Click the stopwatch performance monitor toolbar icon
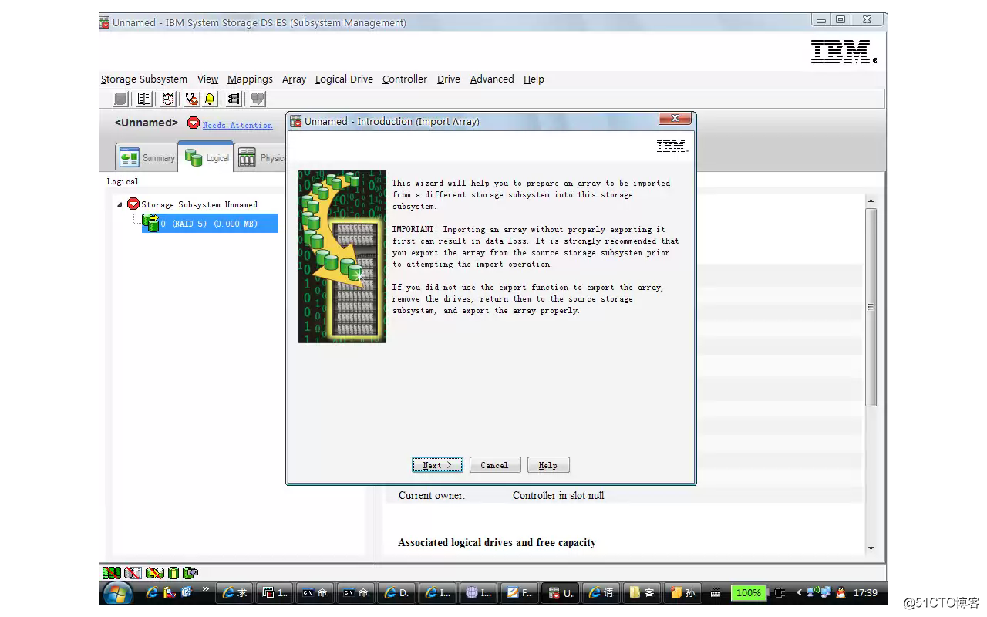This screenshot has width=987, height=617. (x=168, y=99)
